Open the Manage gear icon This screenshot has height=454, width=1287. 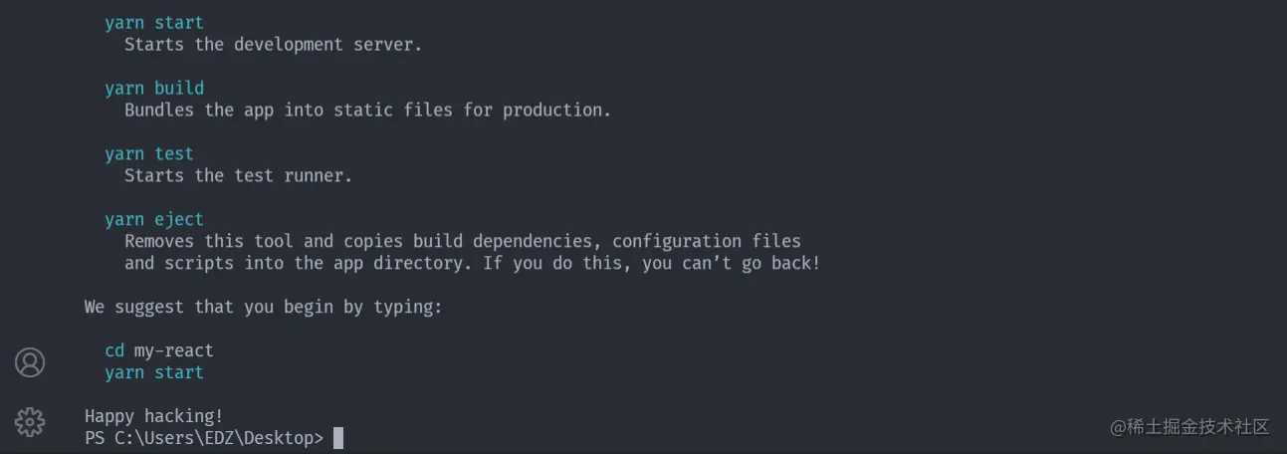(30, 421)
